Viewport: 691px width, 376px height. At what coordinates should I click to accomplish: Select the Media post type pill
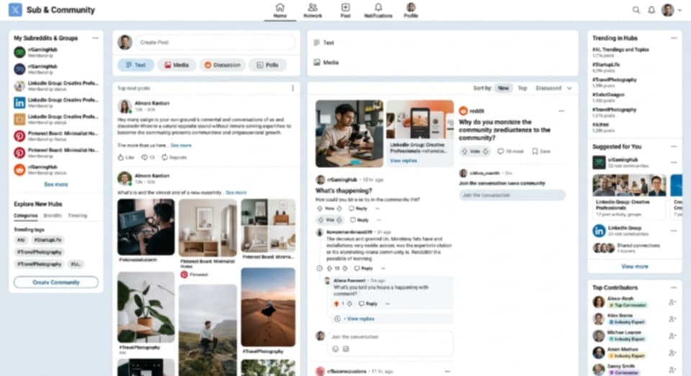click(x=176, y=65)
